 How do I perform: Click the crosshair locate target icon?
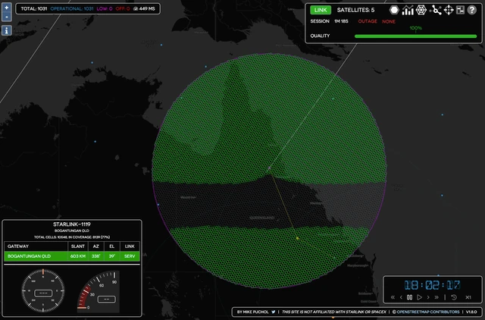449,10
